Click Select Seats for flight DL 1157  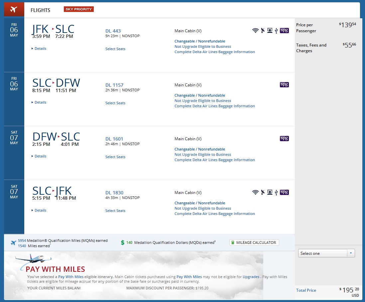[115, 103]
